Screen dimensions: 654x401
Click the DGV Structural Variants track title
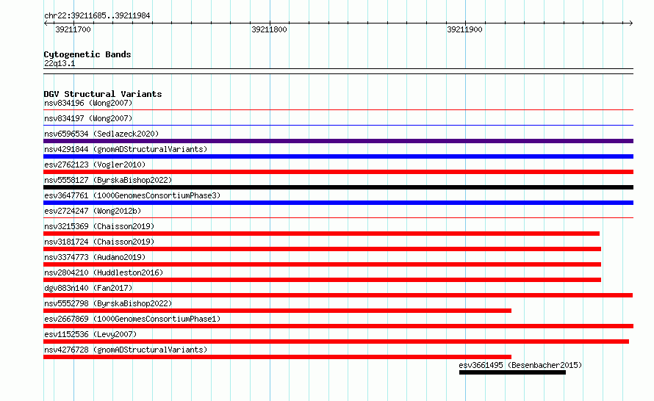tap(103, 94)
